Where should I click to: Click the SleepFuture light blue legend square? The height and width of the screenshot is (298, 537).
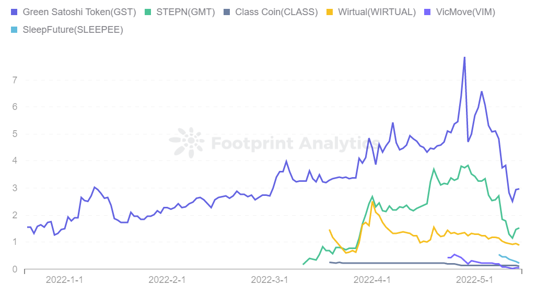tap(14, 30)
